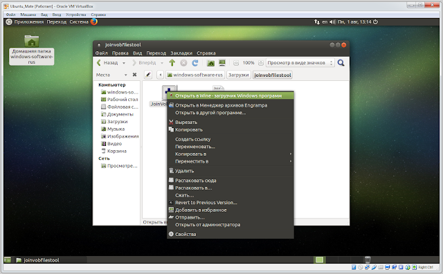Click the search magnifier icon

pos(341,63)
